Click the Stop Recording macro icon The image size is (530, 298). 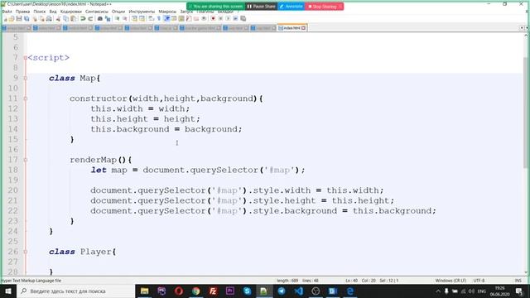220,18
